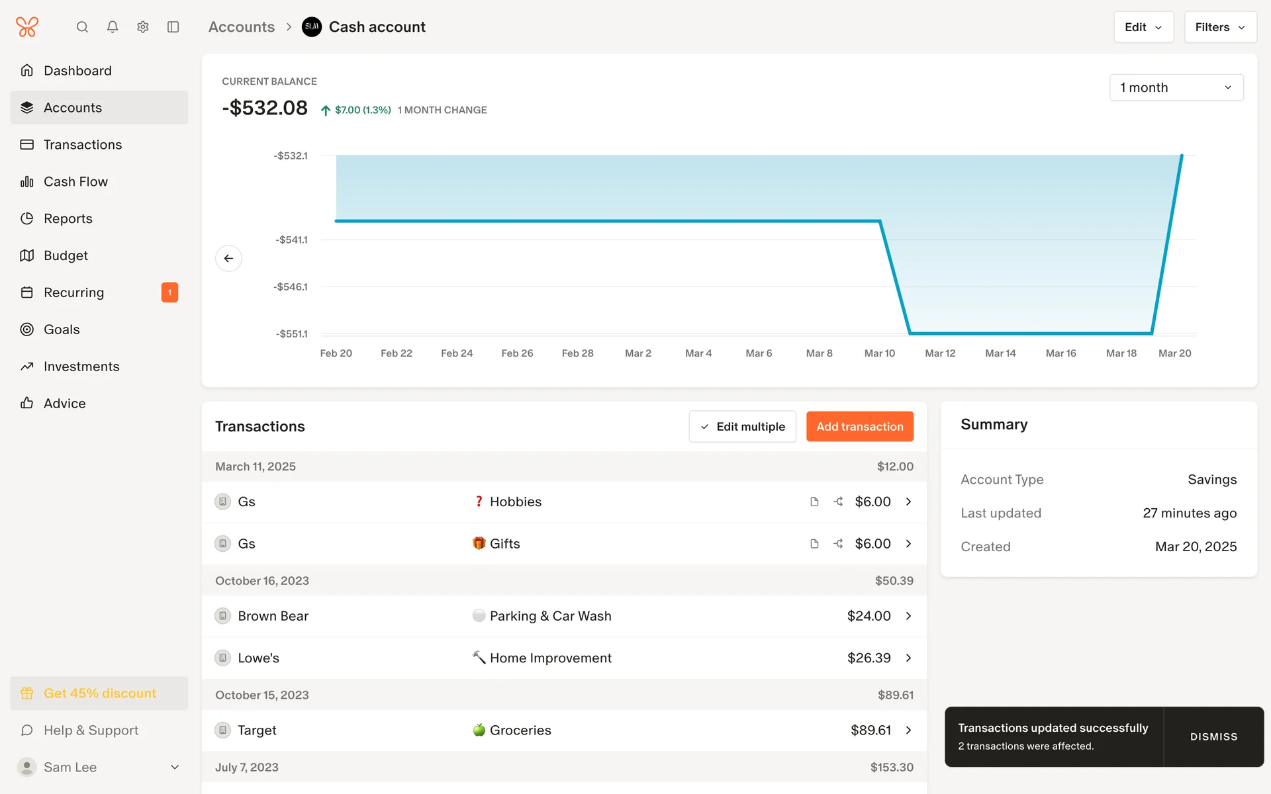Expand the Edit dropdown menu
The height and width of the screenshot is (794, 1271).
[x=1143, y=27]
